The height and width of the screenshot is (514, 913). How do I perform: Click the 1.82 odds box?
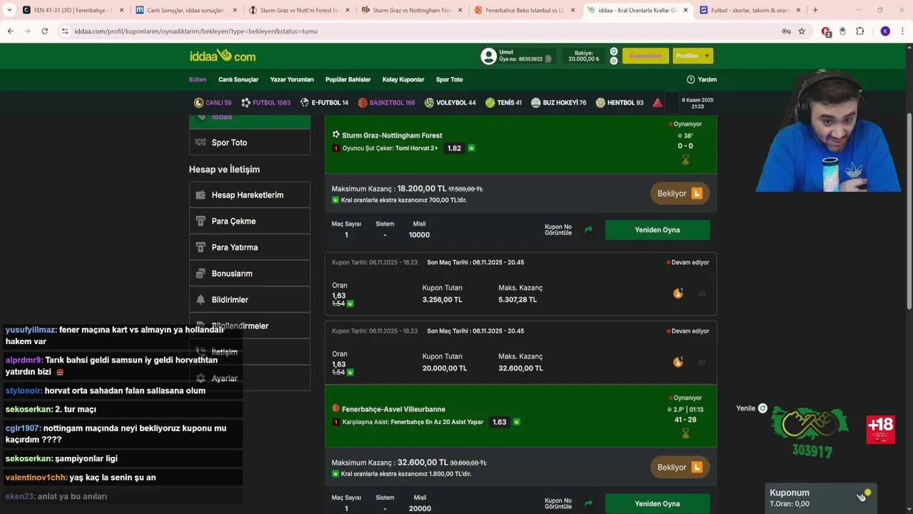(x=454, y=148)
